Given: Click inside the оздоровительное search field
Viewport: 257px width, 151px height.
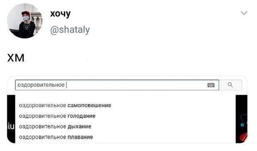Looking at the screenshot, I should click(x=117, y=85).
